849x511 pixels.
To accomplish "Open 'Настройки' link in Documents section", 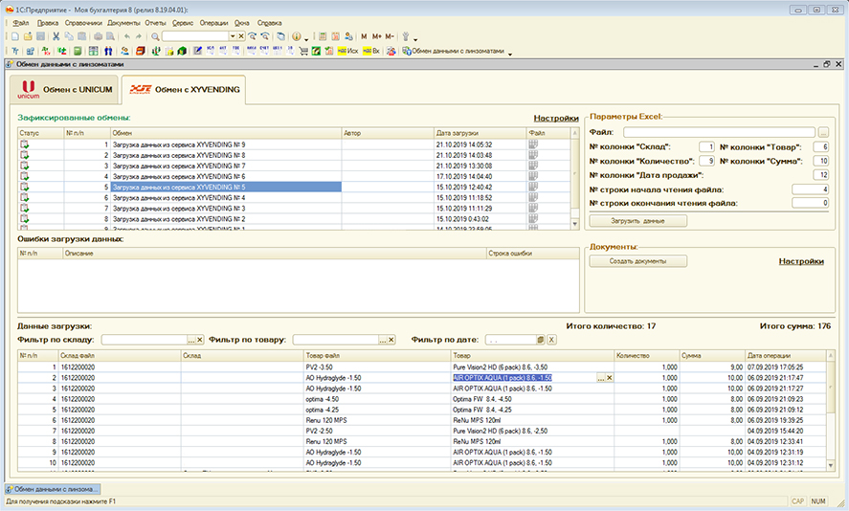I will point(800,260).
